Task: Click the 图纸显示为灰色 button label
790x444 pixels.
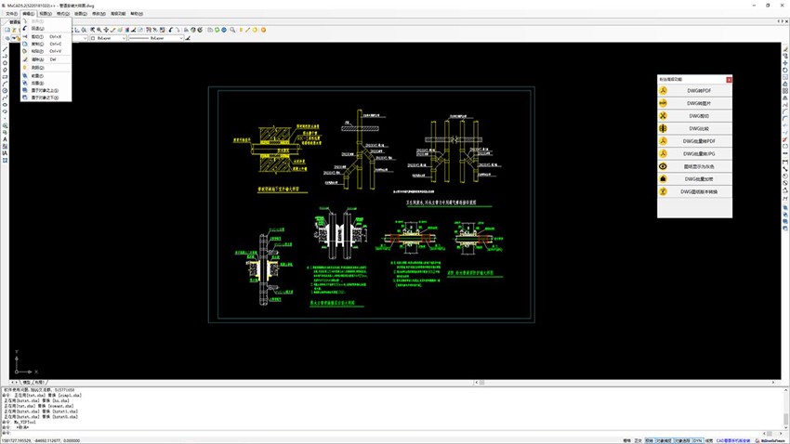Action: click(699, 166)
